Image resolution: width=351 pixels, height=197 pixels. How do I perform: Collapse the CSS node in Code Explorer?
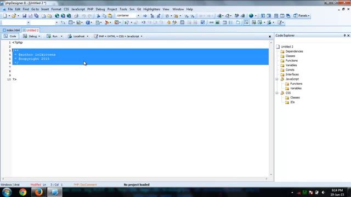point(277,93)
